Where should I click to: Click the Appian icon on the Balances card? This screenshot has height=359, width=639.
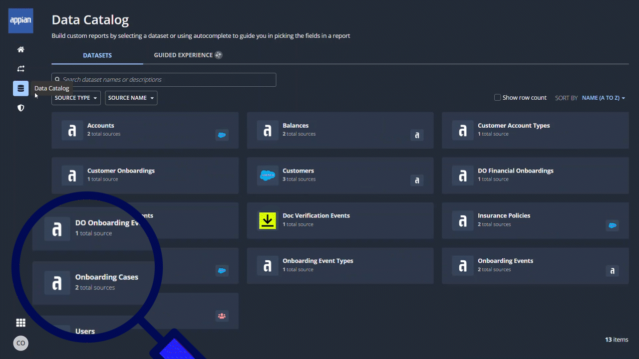point(268,130)
